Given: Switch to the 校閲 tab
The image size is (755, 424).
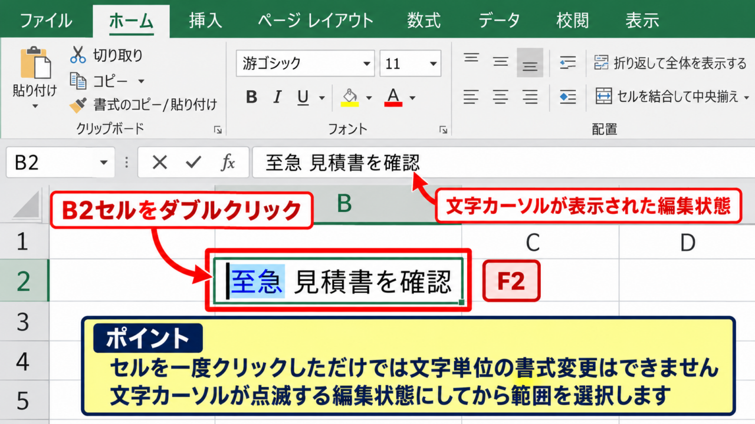Looking at the screenshot, I should pos(573,20).
